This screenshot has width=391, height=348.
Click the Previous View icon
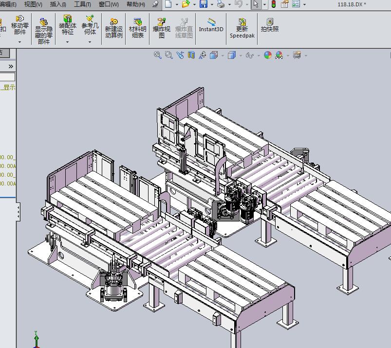pos(180,55)
